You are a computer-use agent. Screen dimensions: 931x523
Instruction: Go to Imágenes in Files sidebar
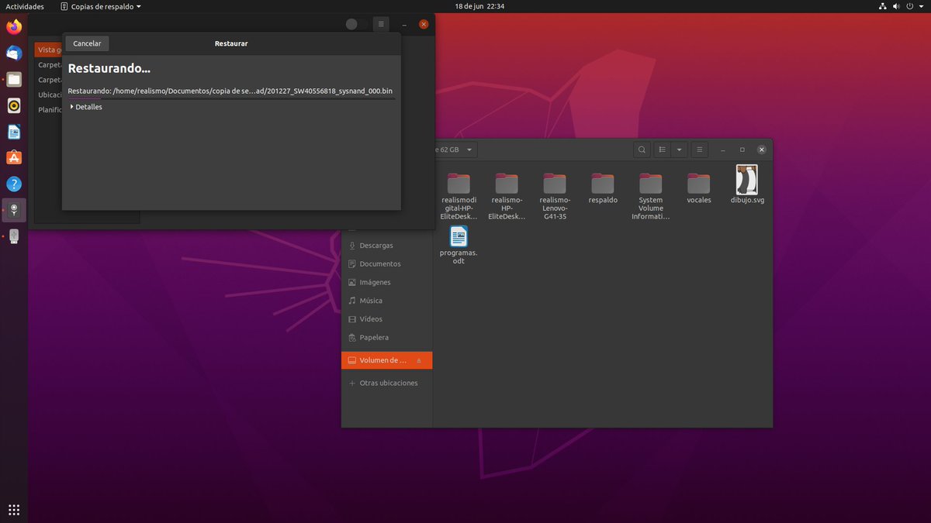tap(386, 282)
